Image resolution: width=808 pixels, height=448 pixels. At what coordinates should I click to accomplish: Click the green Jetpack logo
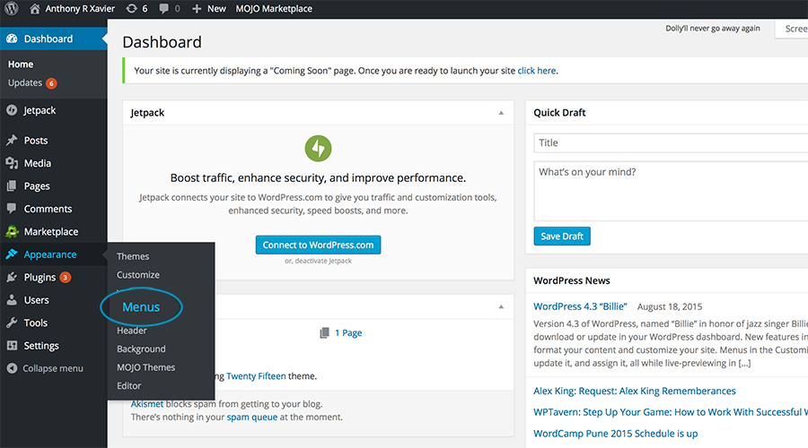click(x=318, y=148)
